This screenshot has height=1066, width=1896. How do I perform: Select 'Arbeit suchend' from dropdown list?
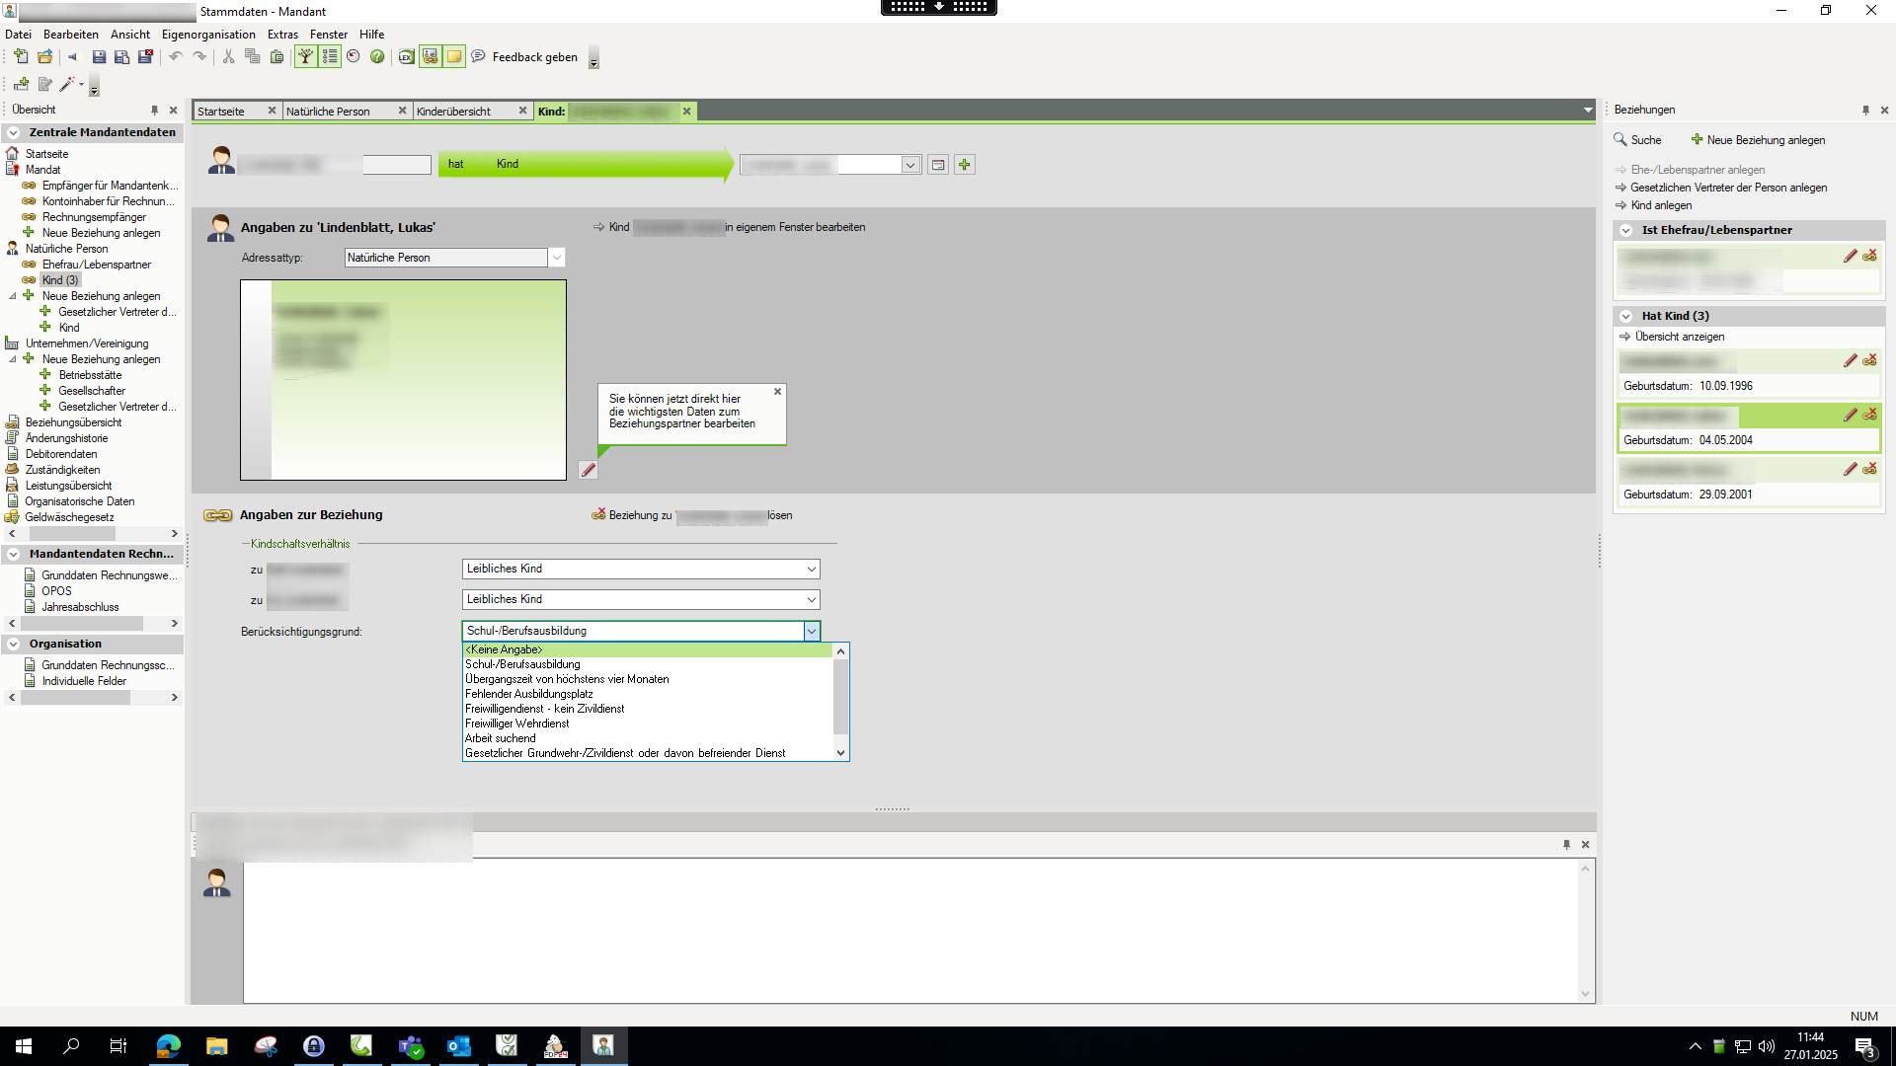501,738
